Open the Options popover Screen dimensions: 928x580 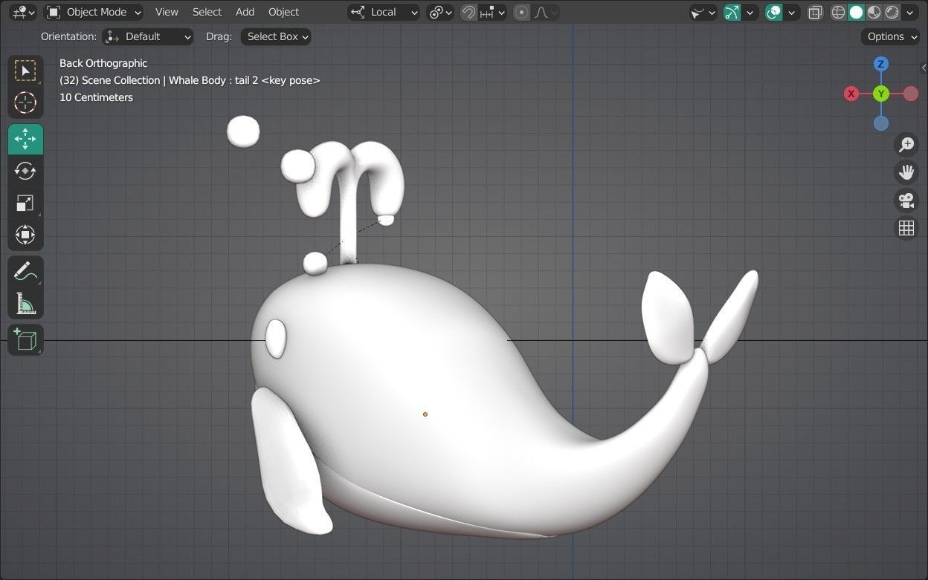pos(890,36)
